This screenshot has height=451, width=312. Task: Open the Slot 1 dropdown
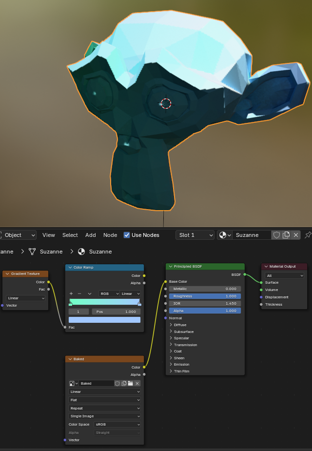point(195,235)
